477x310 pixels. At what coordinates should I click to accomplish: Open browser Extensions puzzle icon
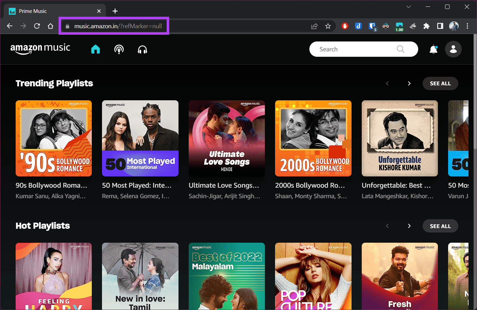426,26
